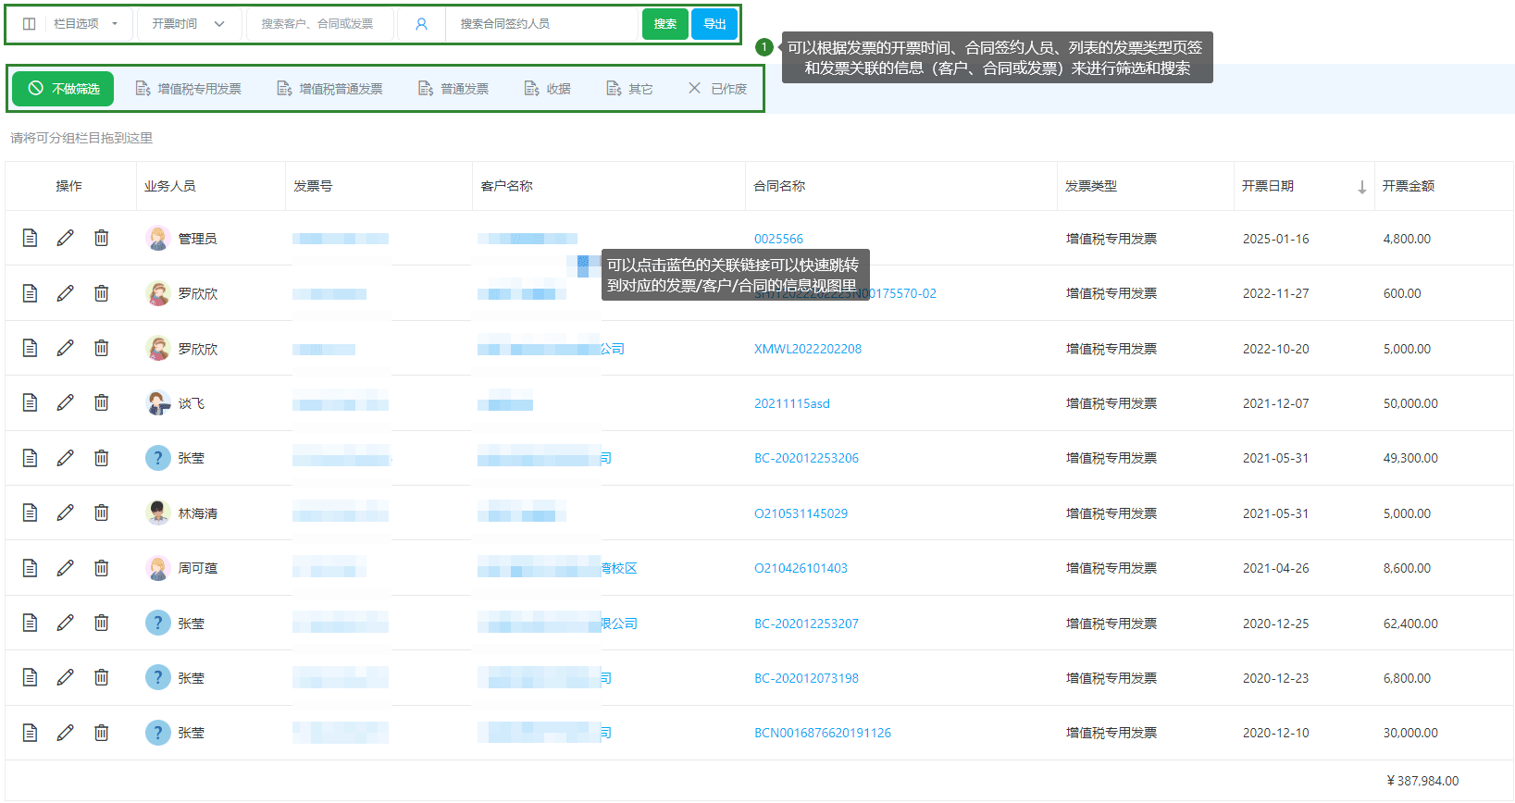Open the 栏目选项 column options dropdown
Viewport: 1515px width, 803px height.
(71, 24)
